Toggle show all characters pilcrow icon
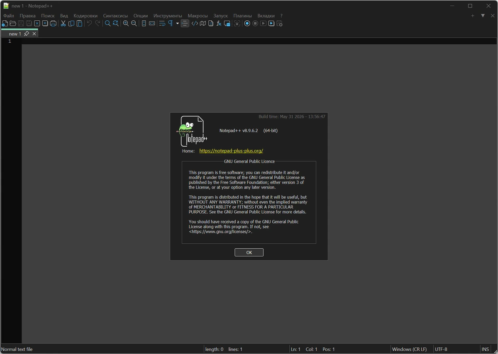The height and width of the screenshot is (354, 498). [x=170, y=24]
